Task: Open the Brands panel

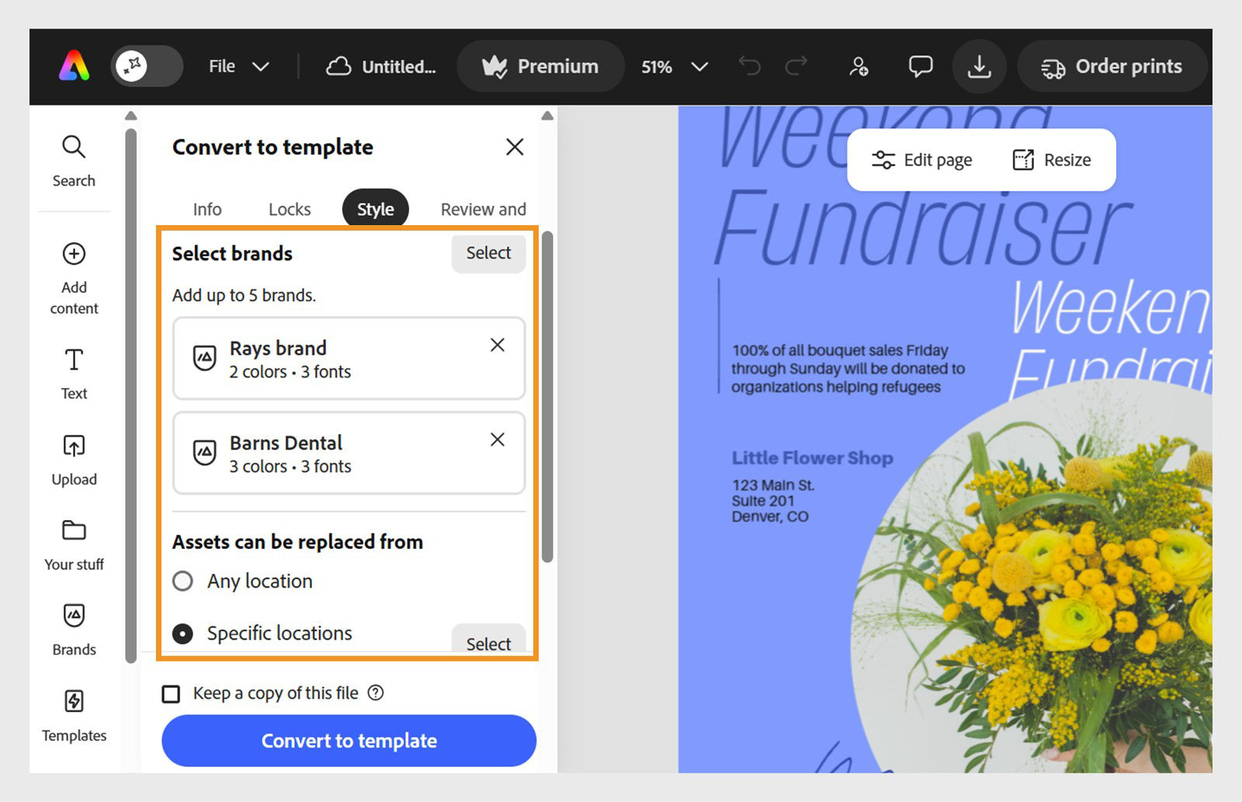Action: coord(74,616)
